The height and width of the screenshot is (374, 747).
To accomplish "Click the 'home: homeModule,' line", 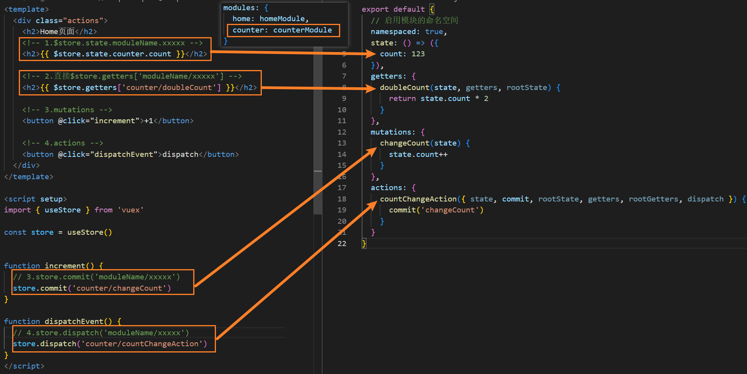I will point(270,19).
